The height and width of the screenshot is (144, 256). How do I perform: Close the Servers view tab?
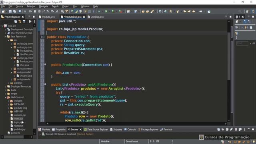[80, 130]
